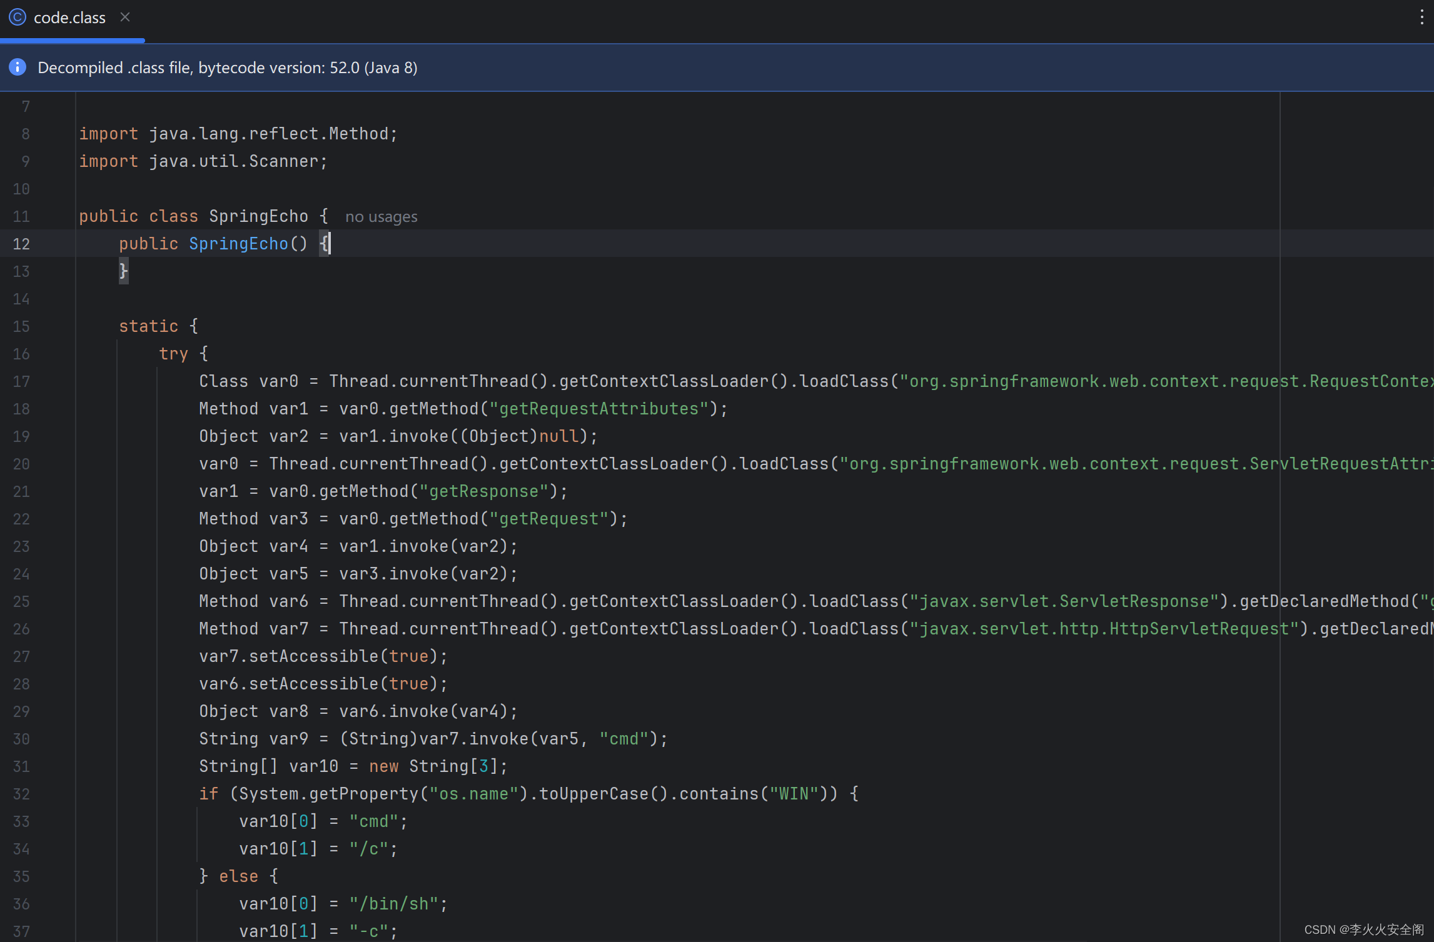Click the "getResponse" string literal
Screen dimensions: 1434x942
484,491
